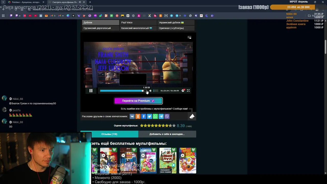Close the Pointauc browser tab
Screen dimensions: 327x184
click(x=43, y=2)
